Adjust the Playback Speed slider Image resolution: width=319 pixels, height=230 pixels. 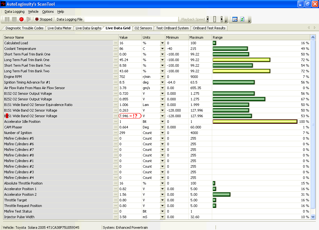(x=215, y=19)
